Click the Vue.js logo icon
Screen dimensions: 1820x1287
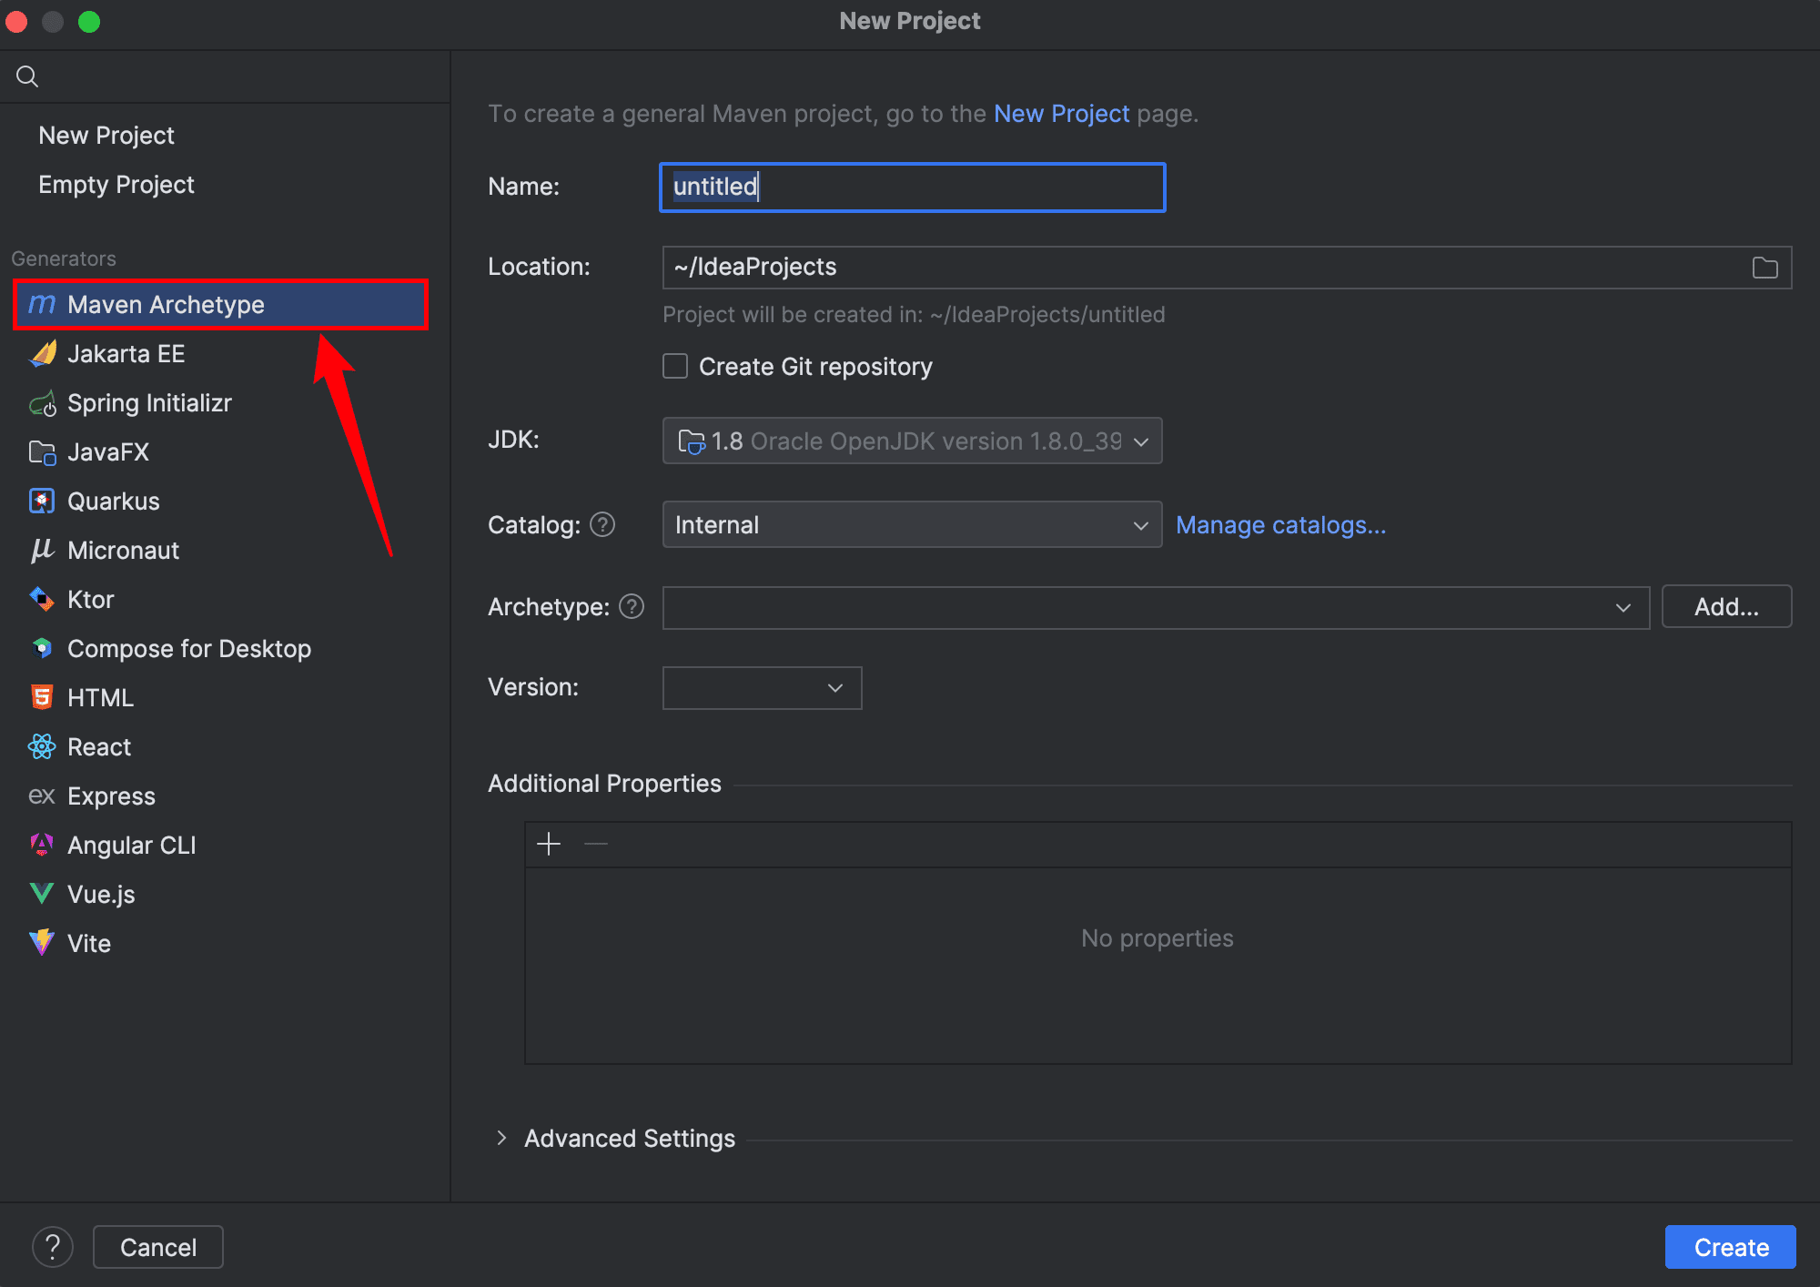(x=42, y=894)
